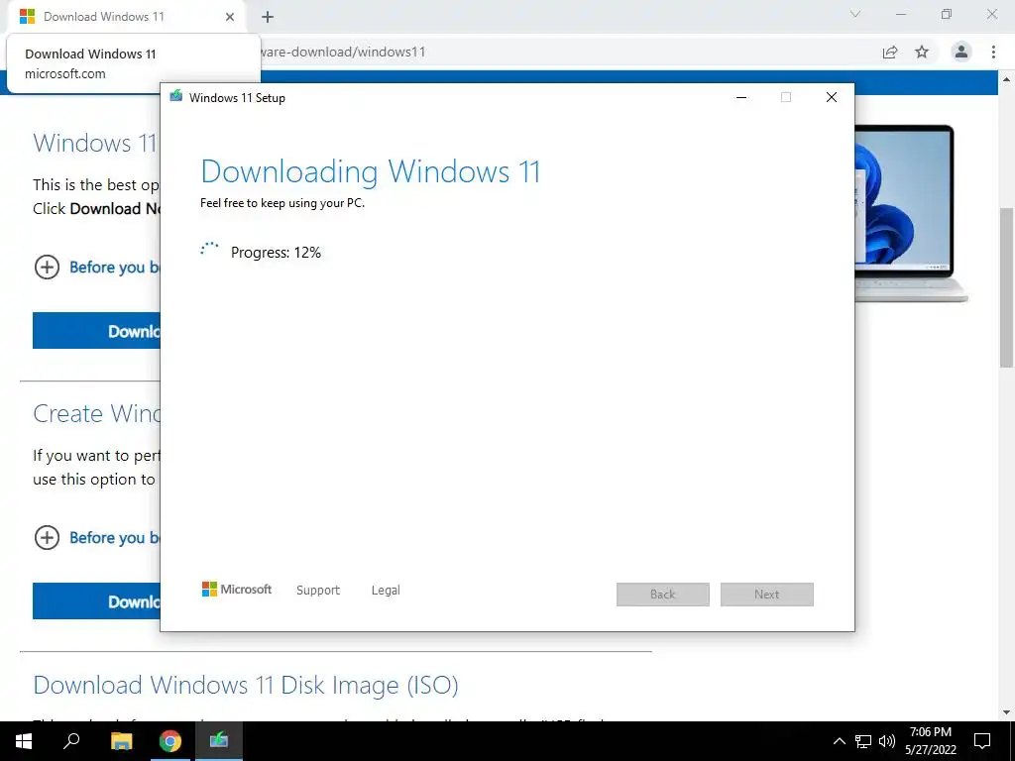
Task: Click the Windows 11 laptop image on webpage
Action: [912, 214]
